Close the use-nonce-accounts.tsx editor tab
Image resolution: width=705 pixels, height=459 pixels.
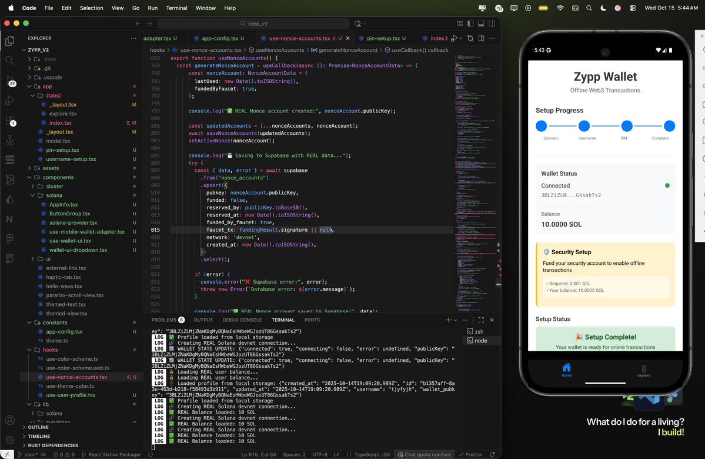pyautogui.click(x=348, y=38)
